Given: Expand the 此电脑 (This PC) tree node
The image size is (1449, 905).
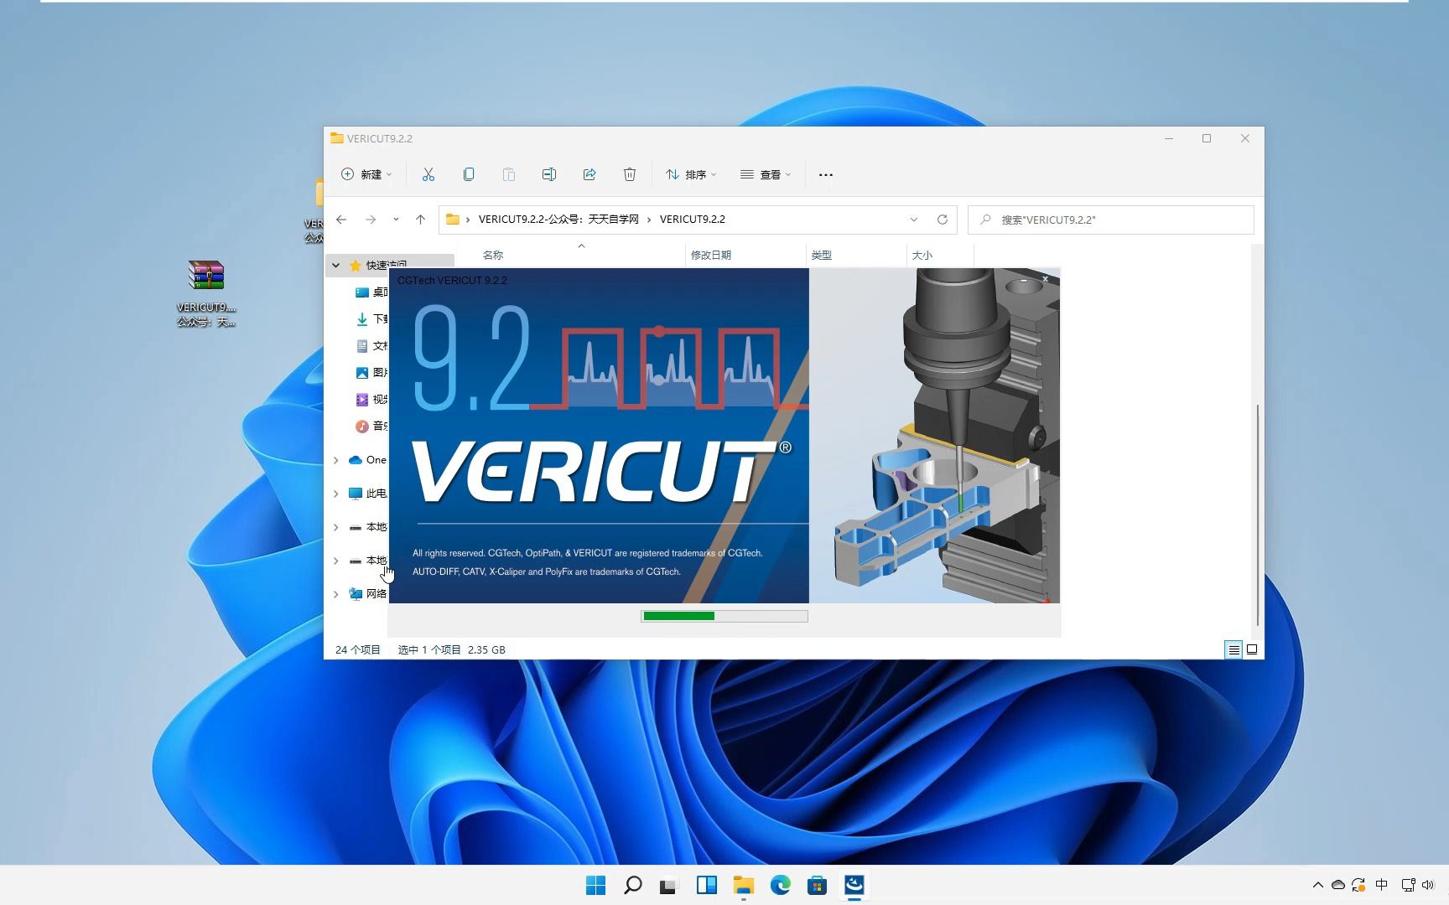Looking at the screenshot, I should point(336,494).
